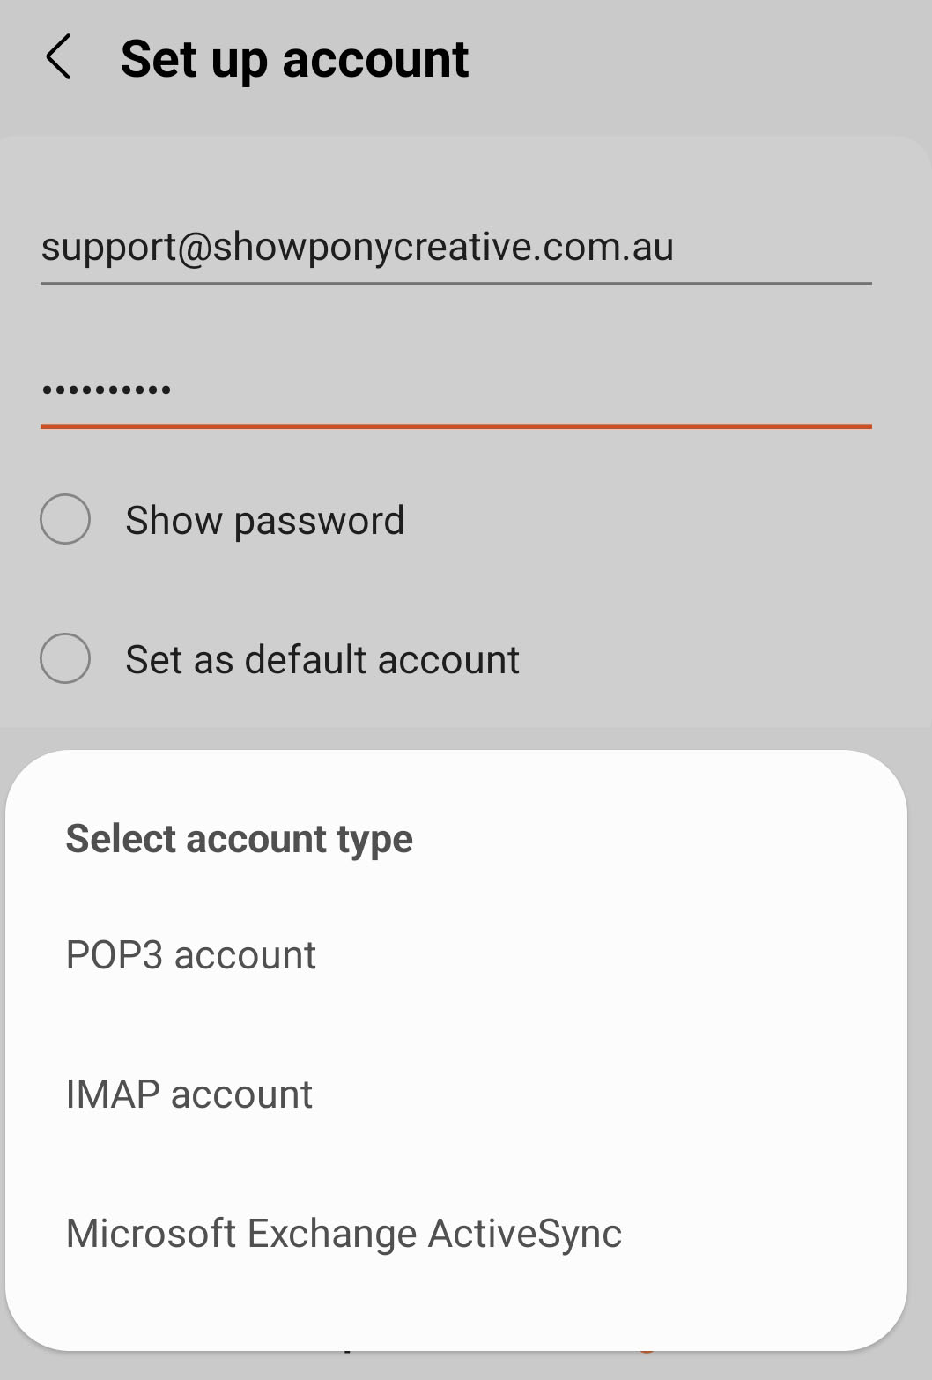The width and height of the screenshot is (932, 1380).
Task: Click the word "POP3" in the account list
Action: (x=115, y=955)
